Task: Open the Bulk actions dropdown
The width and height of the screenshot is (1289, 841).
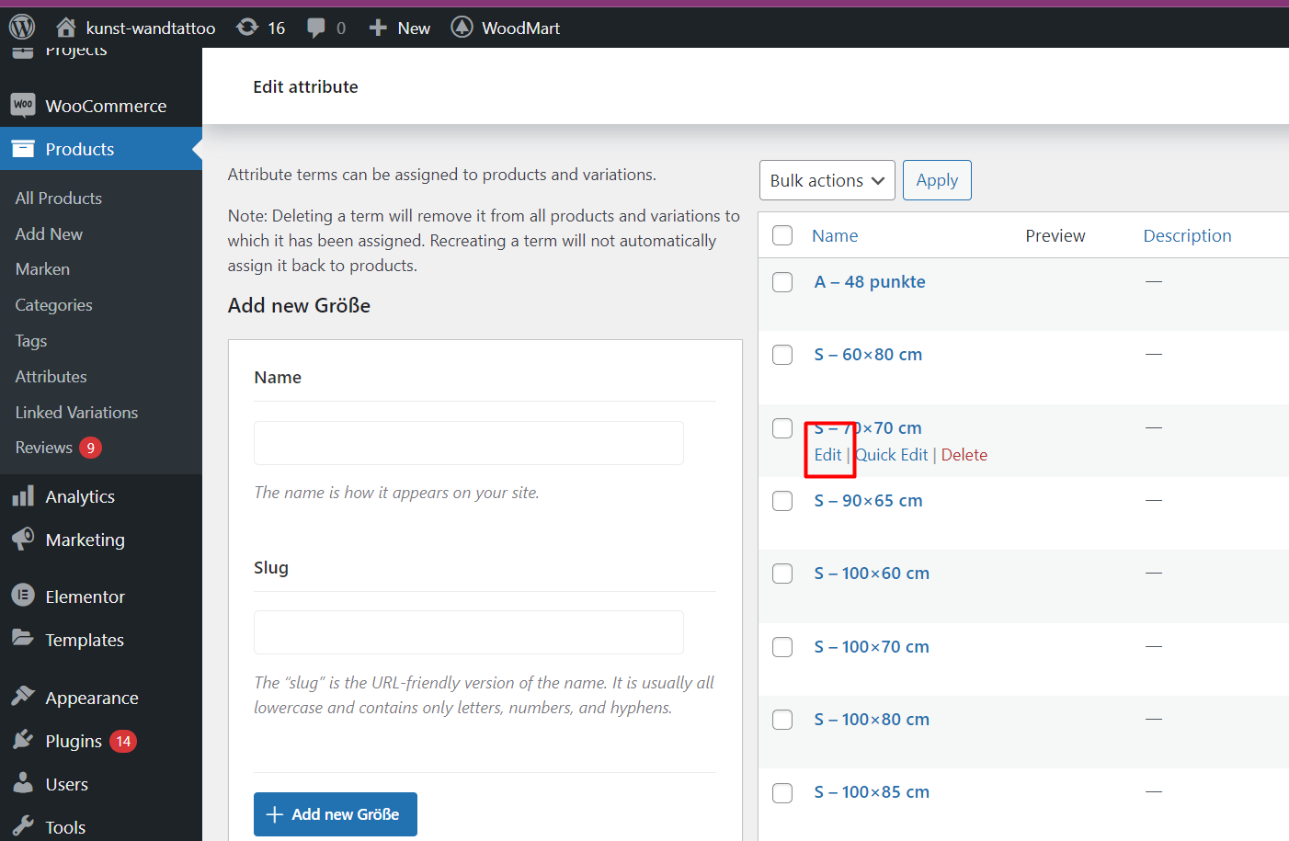Action: coord(827,180)
